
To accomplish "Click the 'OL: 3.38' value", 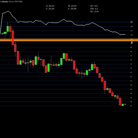I will click(x=94, y=12).
